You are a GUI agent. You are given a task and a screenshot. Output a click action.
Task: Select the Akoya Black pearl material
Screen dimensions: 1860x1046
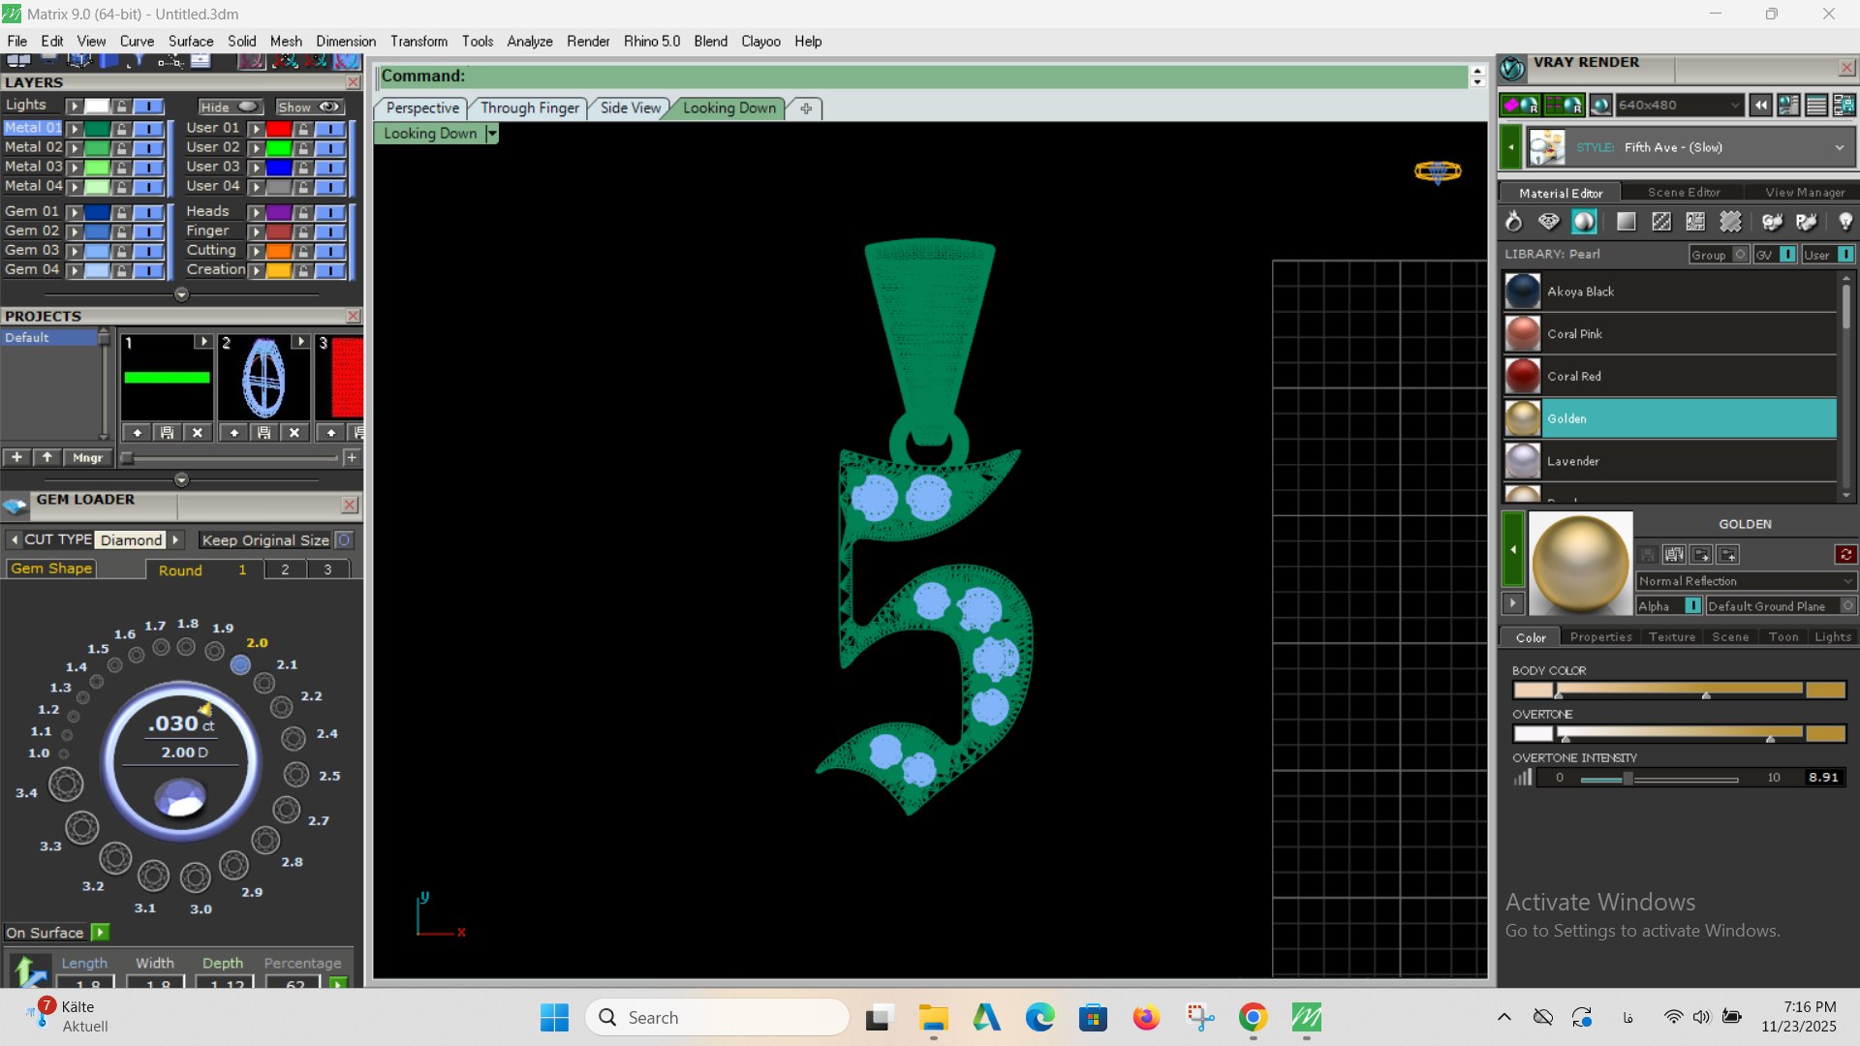1670,291
